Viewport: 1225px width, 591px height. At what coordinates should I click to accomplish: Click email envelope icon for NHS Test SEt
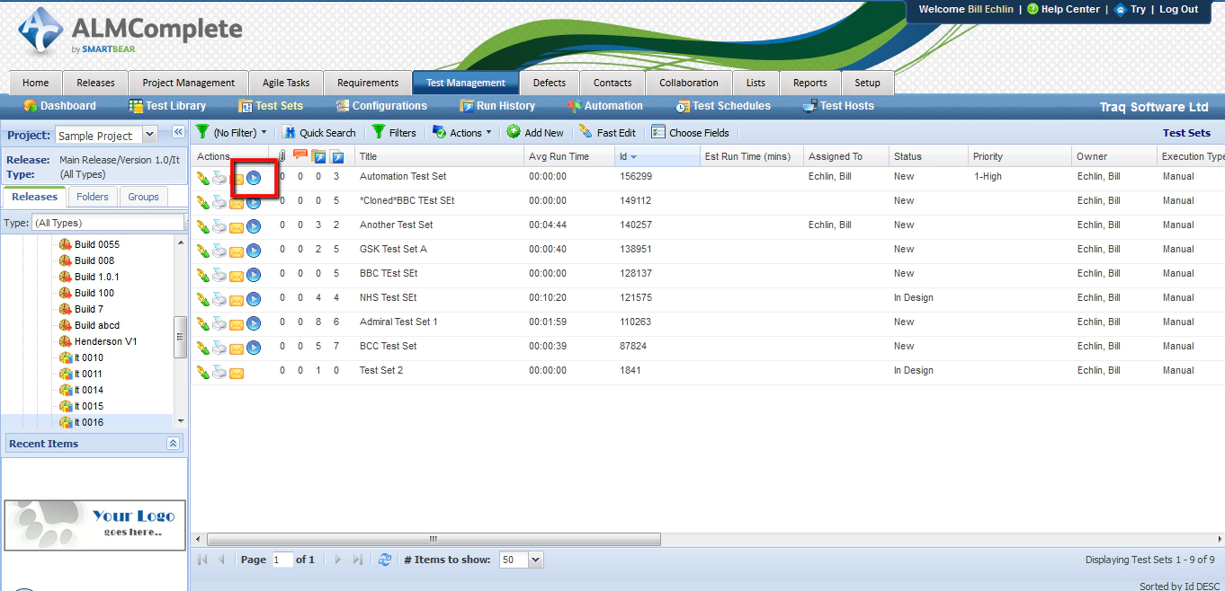(237, 299)
